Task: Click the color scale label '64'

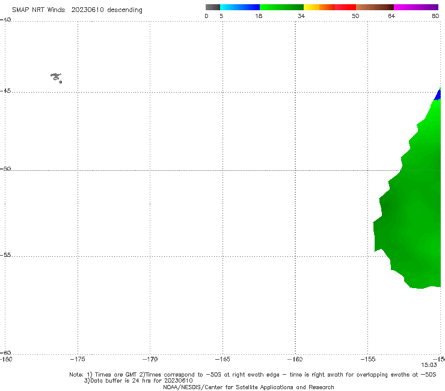Action: 391,16
